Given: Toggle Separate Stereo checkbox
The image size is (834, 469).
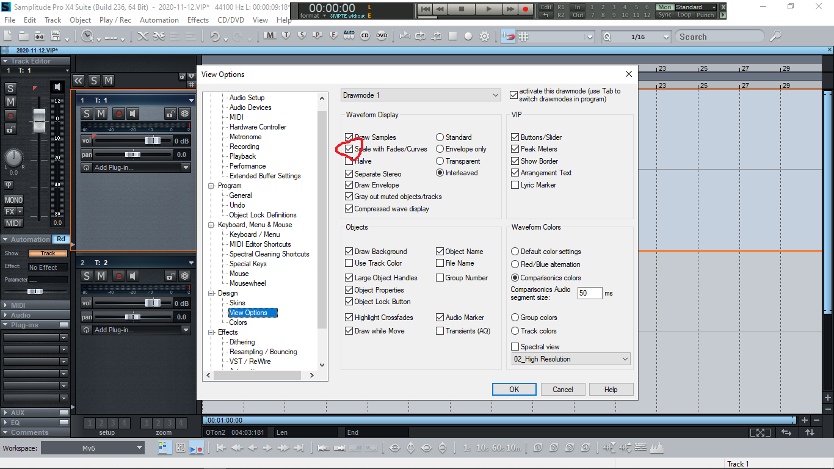Looking at the screenshot, I should (349, 174).
